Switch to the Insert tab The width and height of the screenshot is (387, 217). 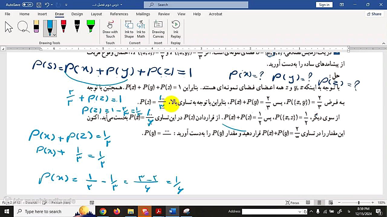tap(42, 14)
